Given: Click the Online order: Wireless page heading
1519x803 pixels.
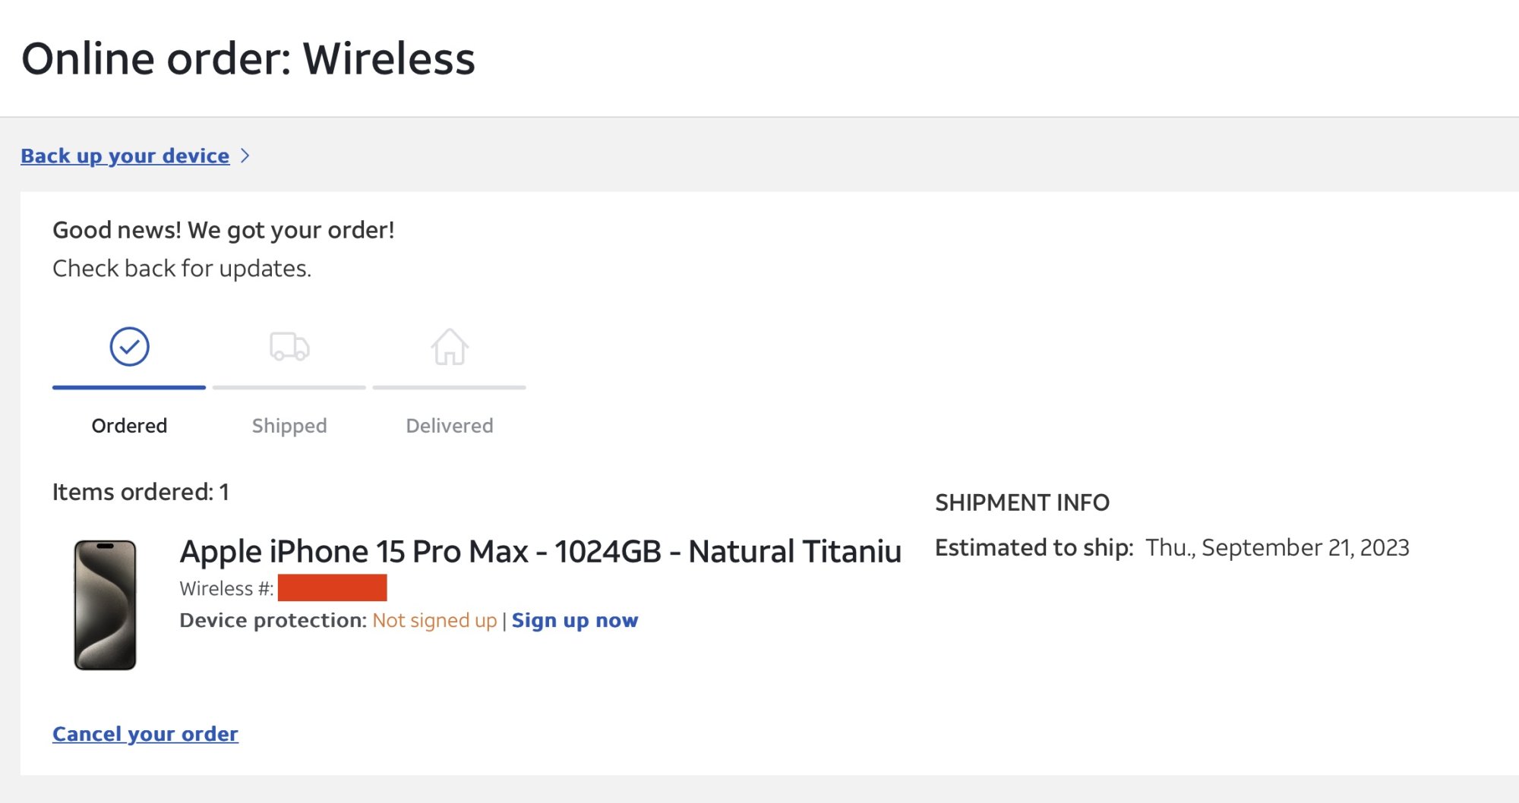Looking at the screenshot, I should point(248,58).
